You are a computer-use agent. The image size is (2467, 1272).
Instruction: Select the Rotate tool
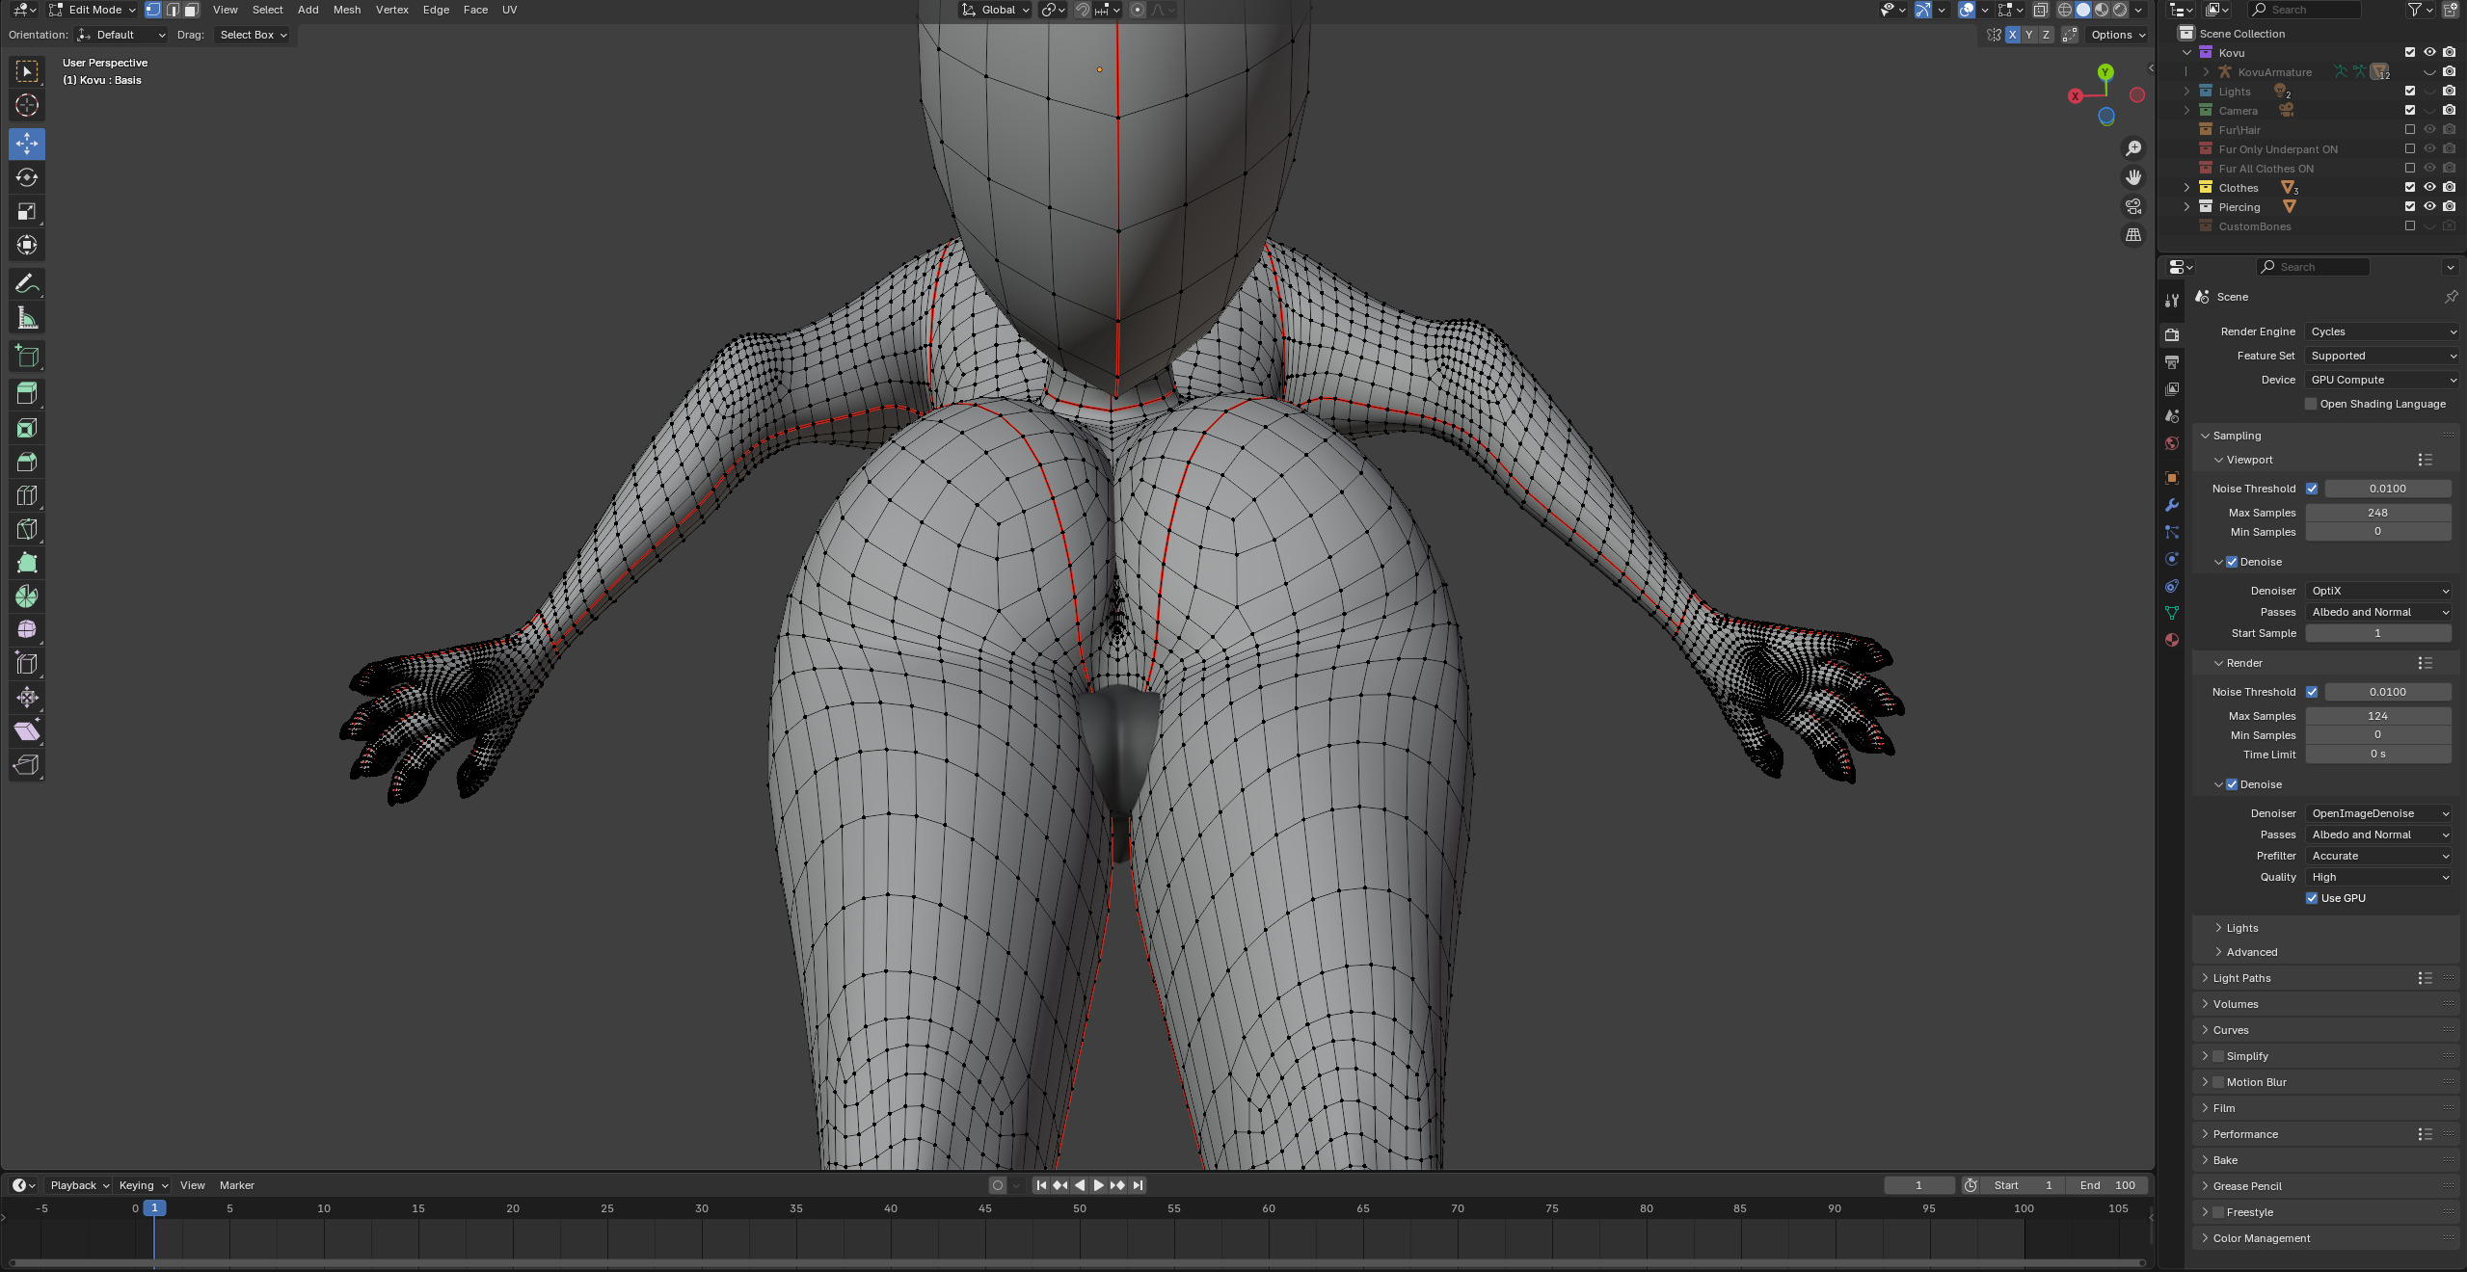(x=27, y=177)
